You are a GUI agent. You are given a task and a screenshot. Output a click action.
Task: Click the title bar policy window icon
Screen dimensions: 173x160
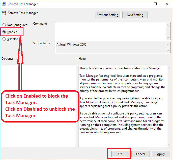(x=4, y=4)
